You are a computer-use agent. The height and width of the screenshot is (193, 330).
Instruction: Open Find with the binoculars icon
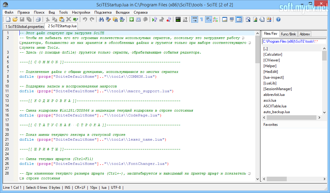101,20
